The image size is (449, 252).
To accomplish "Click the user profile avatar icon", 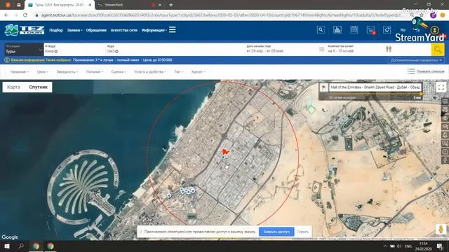I will coord(434,29).
